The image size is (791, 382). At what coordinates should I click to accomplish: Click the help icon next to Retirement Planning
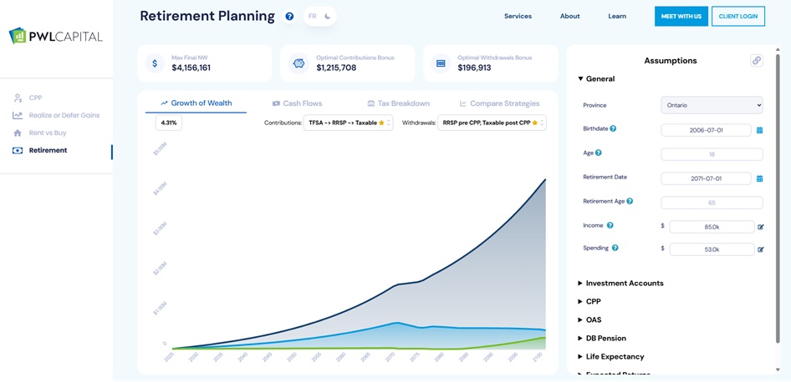289,17
